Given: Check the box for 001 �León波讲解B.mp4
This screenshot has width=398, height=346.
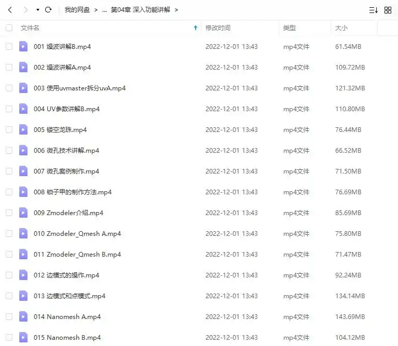Looking at the screenshot, I should 9,47.
